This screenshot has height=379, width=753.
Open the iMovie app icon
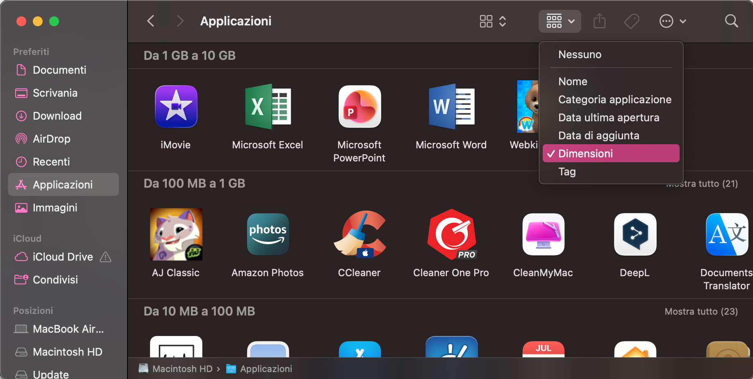point(176,107)
